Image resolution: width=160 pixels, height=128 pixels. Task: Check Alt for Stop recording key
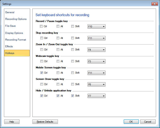58,38
